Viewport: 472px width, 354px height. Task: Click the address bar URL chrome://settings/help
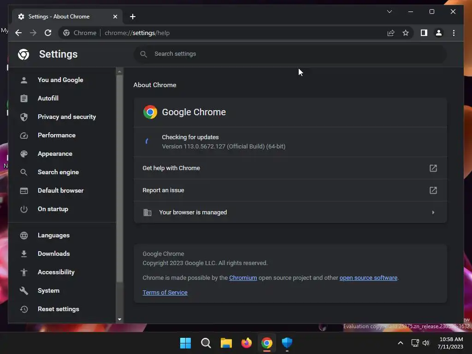pyautogui.click(x=137, y=33)
